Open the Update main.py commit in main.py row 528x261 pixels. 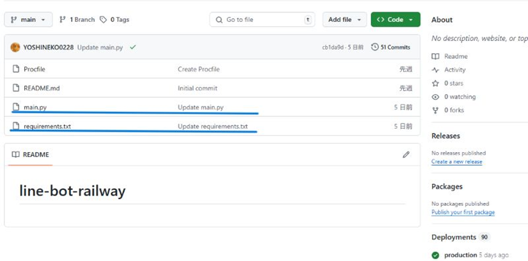[201, 107]
